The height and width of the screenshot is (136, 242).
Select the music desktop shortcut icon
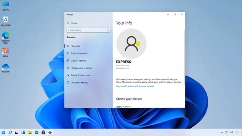pyautogui.click(x=6, y=53)
